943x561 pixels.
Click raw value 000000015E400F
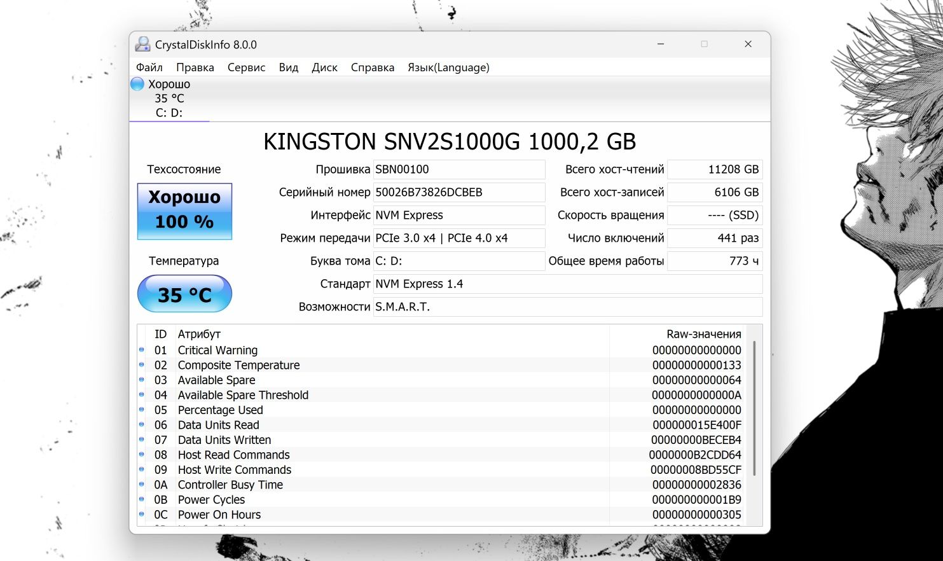(697, 425)
